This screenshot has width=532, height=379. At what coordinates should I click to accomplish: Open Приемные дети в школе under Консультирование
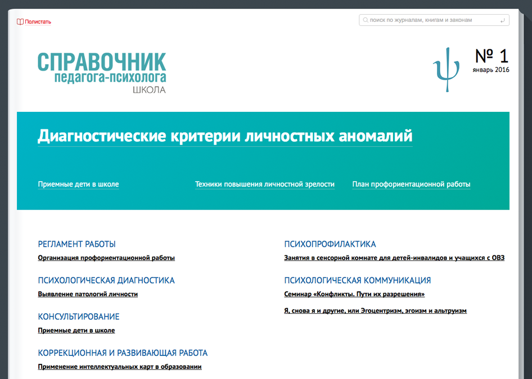pyautogui.click(x=76, y=330)
